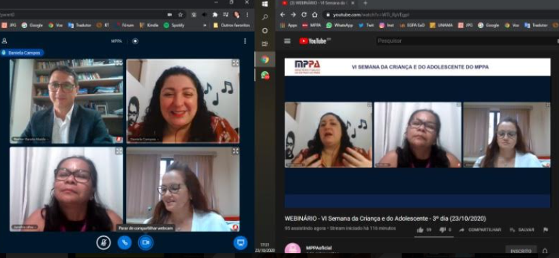Open the Apps shortcut in bookmarks bar
The width and height of the screenshot is (559, 258).
click(289, 25)
